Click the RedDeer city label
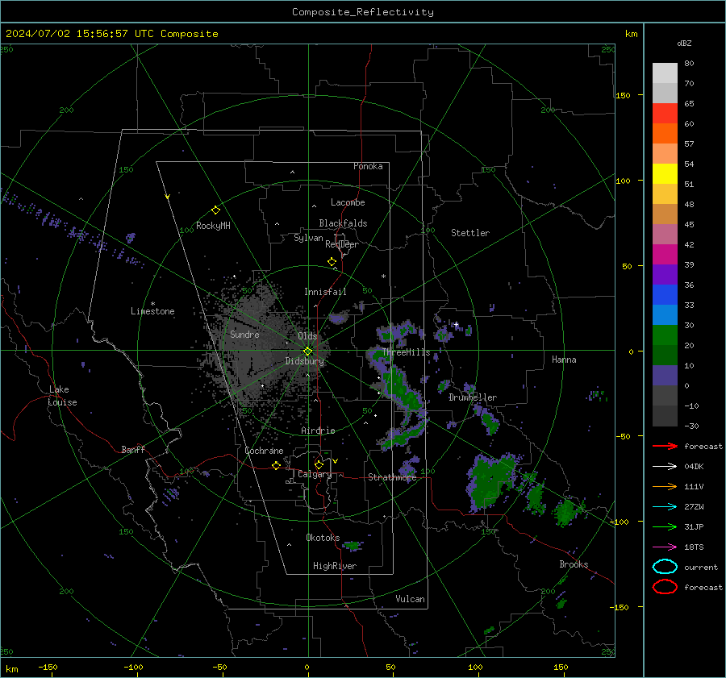The width and height of the screenshot is (726, 678). [342, 244]
